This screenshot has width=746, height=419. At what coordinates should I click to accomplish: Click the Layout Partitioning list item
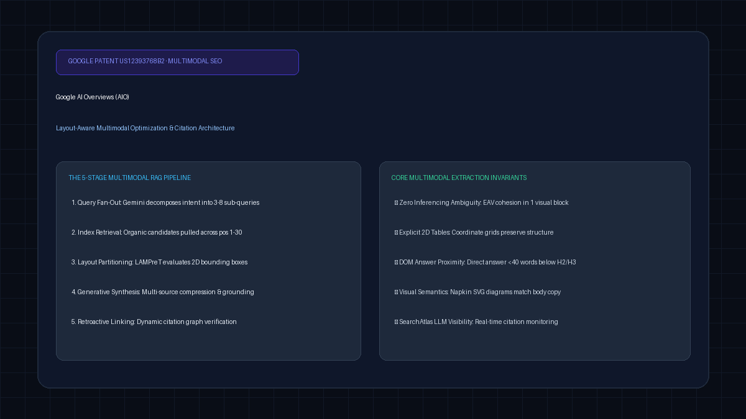click(x=159, y=262)
